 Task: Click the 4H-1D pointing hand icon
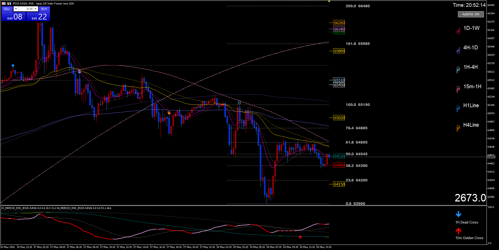point(458,51)
